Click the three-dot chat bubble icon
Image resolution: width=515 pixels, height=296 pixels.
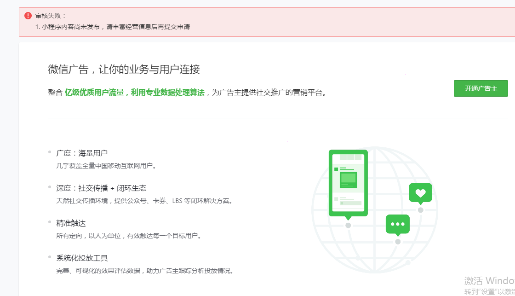click(x=398, y=225)
